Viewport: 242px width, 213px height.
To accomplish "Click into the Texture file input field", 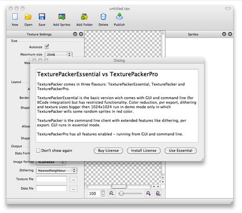I will click(51, 179).
